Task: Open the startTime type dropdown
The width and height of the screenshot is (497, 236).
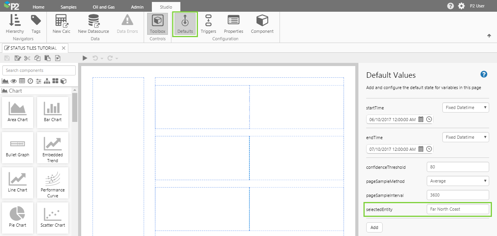Action: point(465,107)
